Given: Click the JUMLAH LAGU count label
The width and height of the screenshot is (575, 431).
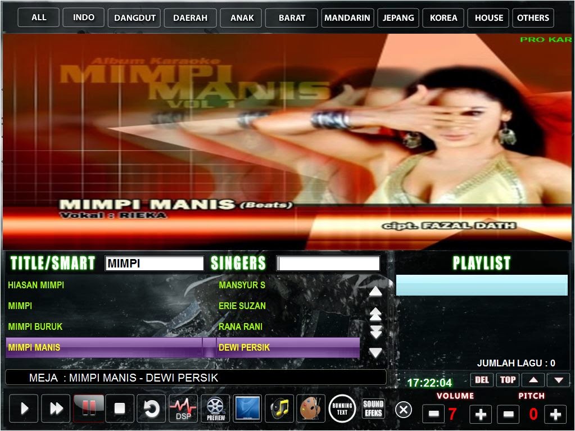Looking at the screenshot, I should [x=516, y=363].
